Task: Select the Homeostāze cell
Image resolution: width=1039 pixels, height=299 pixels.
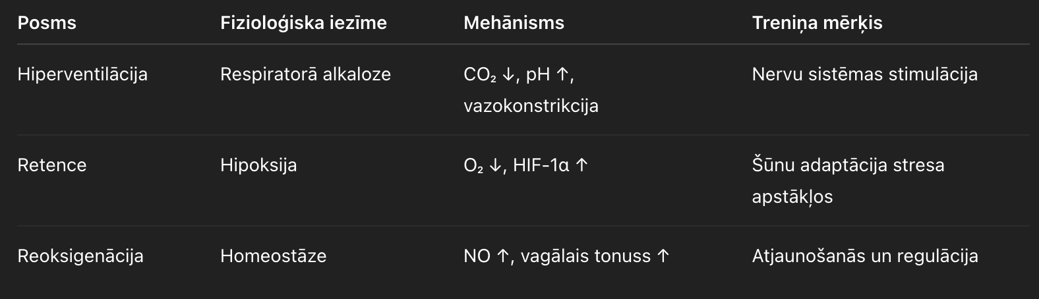Action: pos(273,256)
